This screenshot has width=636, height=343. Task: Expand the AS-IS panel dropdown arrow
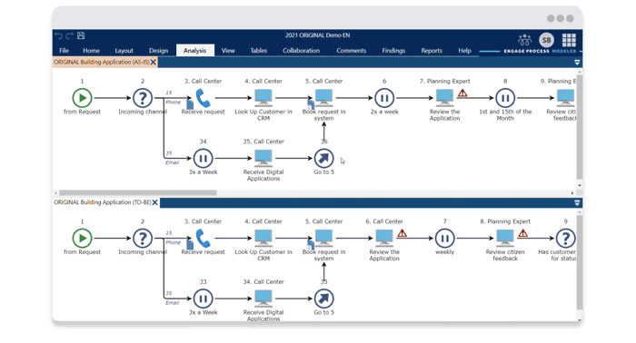pyautogui.click(x=577, y=63)
